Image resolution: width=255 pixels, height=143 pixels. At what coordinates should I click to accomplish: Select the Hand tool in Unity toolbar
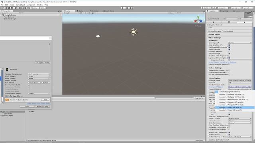click(x=3, y=8)
